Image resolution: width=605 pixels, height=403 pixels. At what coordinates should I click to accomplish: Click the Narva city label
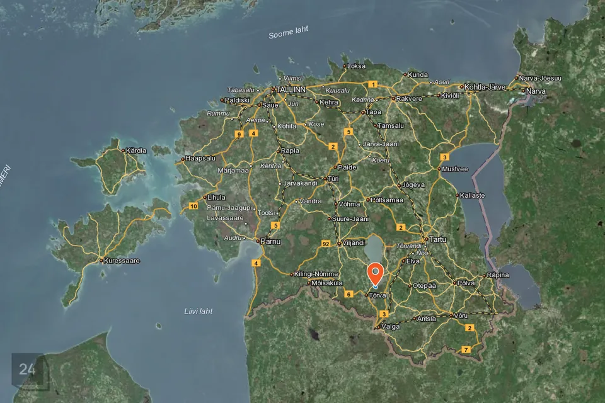click(536, 91)
